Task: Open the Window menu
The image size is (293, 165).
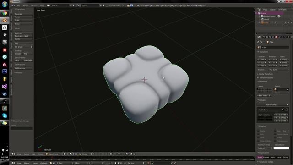Action: 34,5
